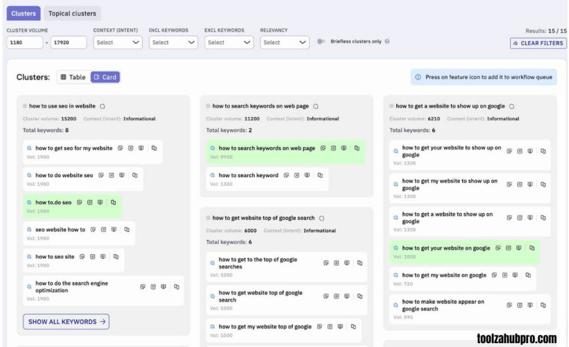Switch cluster view to Table
The image size is (569, 347).
[x=73, y=77]
